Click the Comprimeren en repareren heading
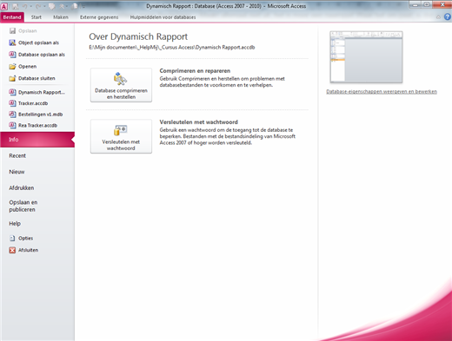 195,71
